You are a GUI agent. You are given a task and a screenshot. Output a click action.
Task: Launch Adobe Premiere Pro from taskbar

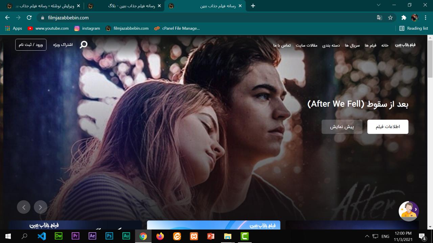click(x=75, y=236)
